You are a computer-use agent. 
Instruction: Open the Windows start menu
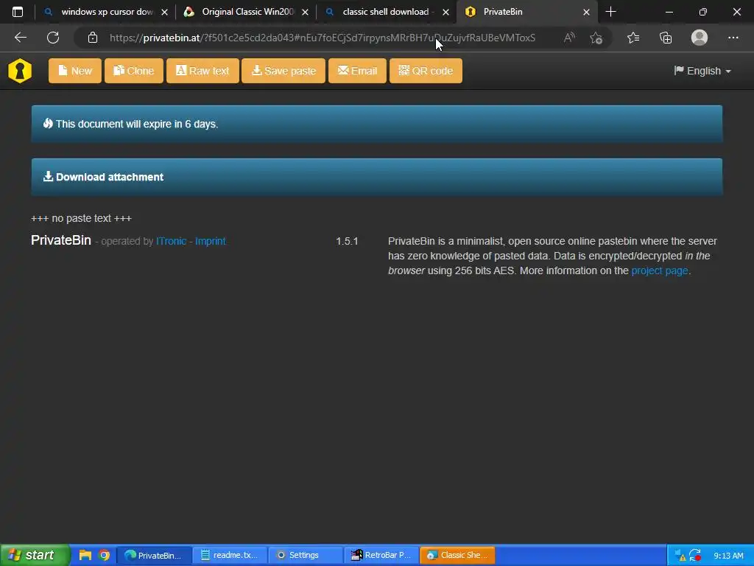click(35, 555)
